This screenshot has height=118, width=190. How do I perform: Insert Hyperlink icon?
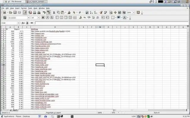click(87, 12)
